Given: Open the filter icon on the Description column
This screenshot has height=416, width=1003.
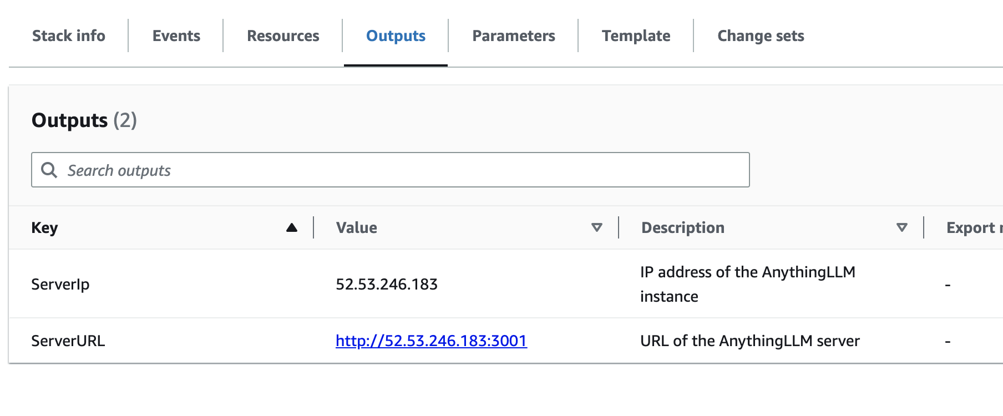Looking at the screenshot, I should click(902, 227).
